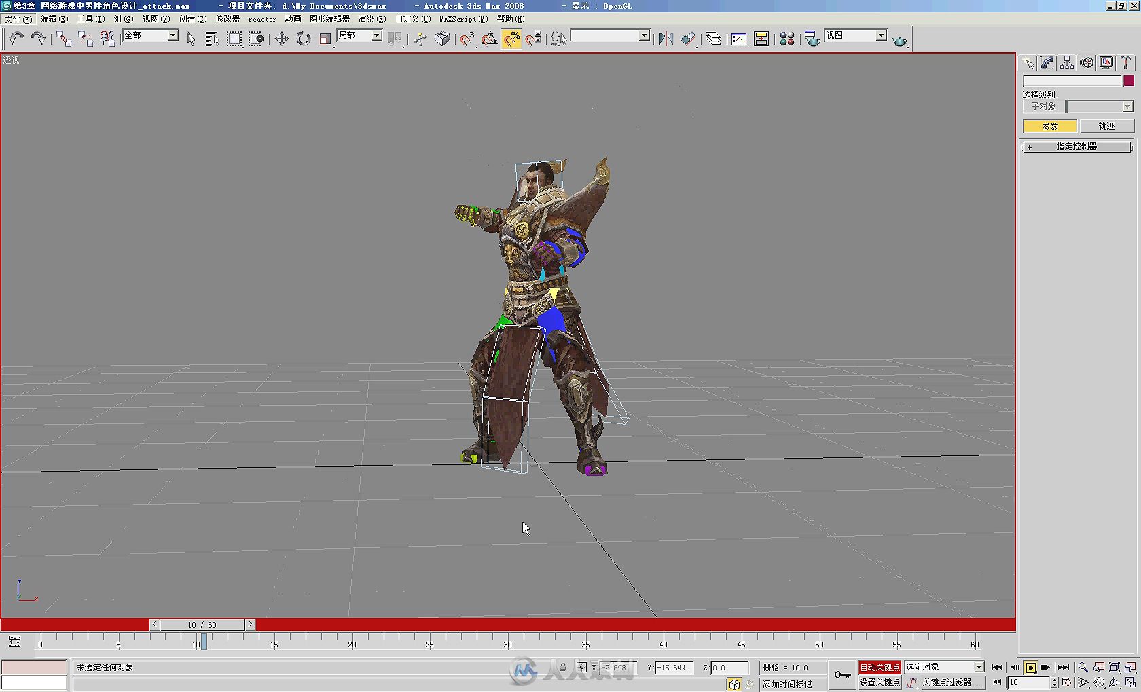This screenshot has width=1141, height=692.
Task: Open Render Scene dialog teapot icon
Action: click(812, 39)
